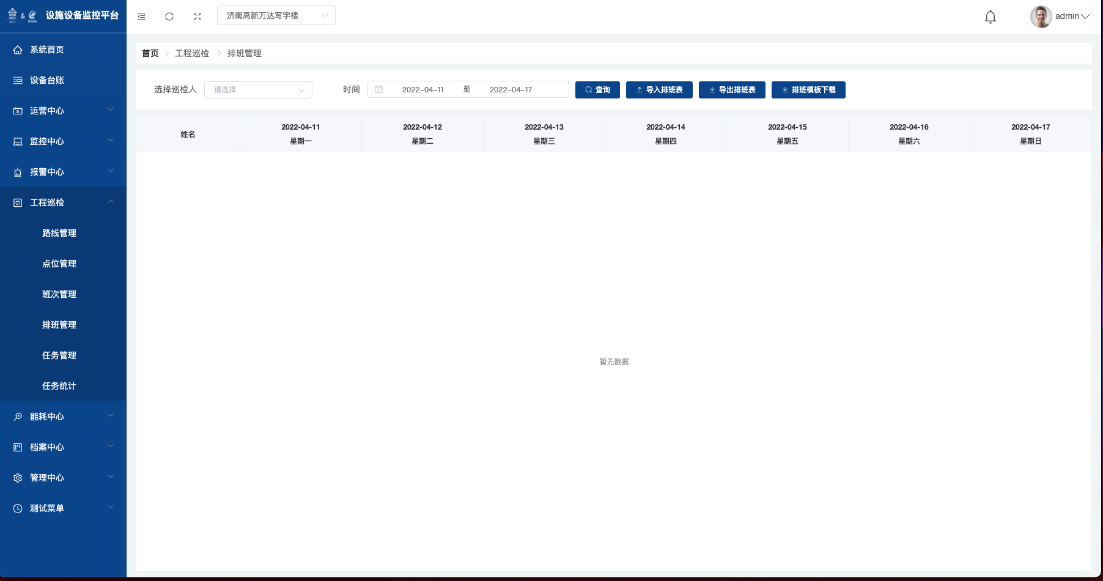Toggle fullscreen with the expand arrows icon
This screenshot has height=581, width=1103.
click(x=197, y=17)
